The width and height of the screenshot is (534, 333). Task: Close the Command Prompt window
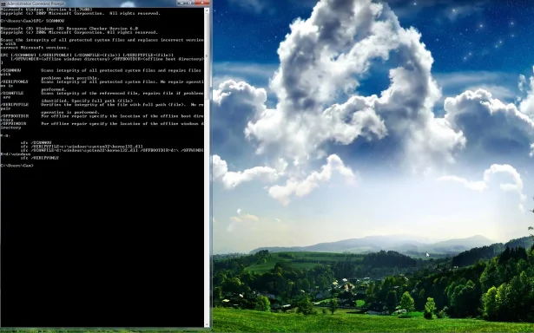point(202,3)
